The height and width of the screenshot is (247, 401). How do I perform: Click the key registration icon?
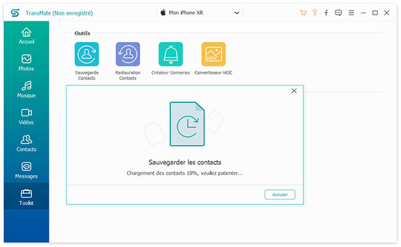[315, 13]
